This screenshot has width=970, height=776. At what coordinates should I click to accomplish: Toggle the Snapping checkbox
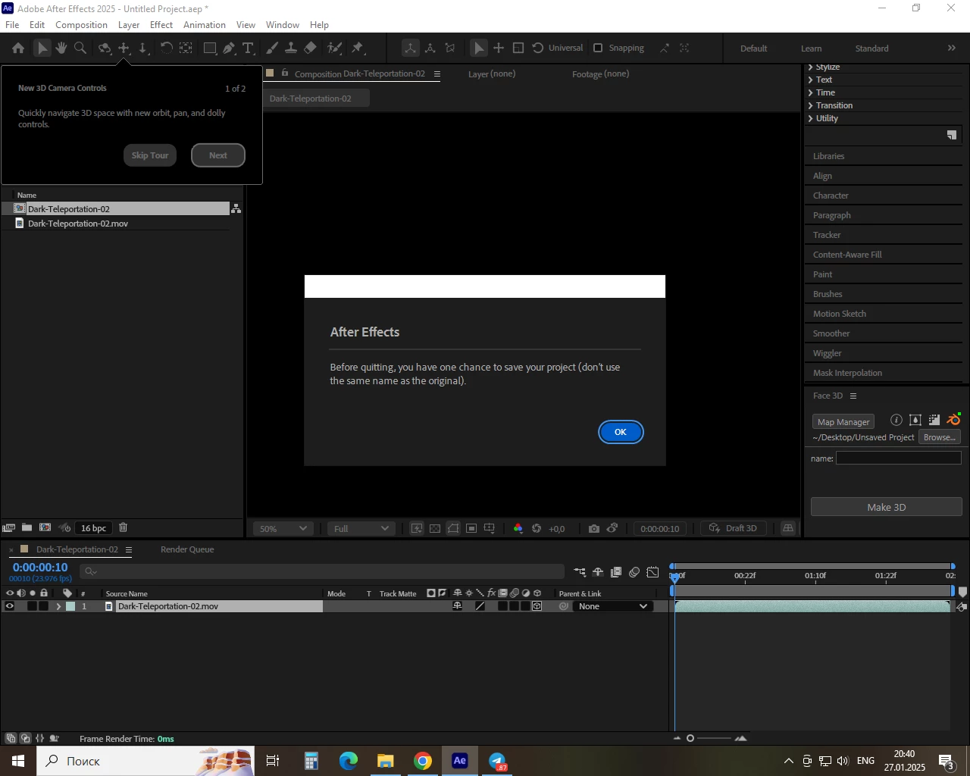tap(598, 48)
